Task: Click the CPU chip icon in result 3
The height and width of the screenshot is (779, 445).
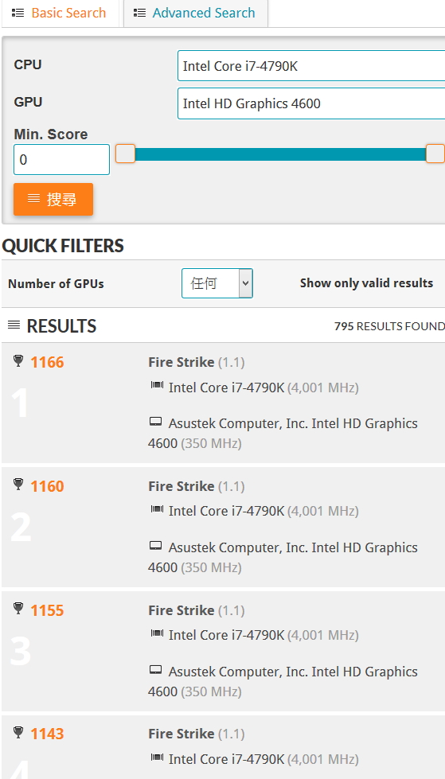Action: click(x=157, y=633)
